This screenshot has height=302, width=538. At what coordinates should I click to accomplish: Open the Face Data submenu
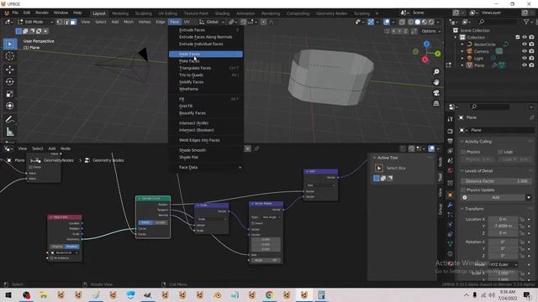[205, 168]
